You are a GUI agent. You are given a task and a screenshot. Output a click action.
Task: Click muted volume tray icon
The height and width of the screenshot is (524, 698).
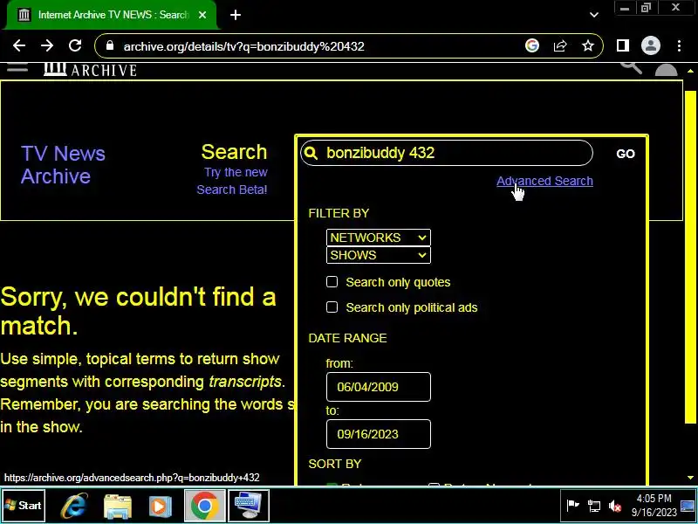(x=615, y=506)
